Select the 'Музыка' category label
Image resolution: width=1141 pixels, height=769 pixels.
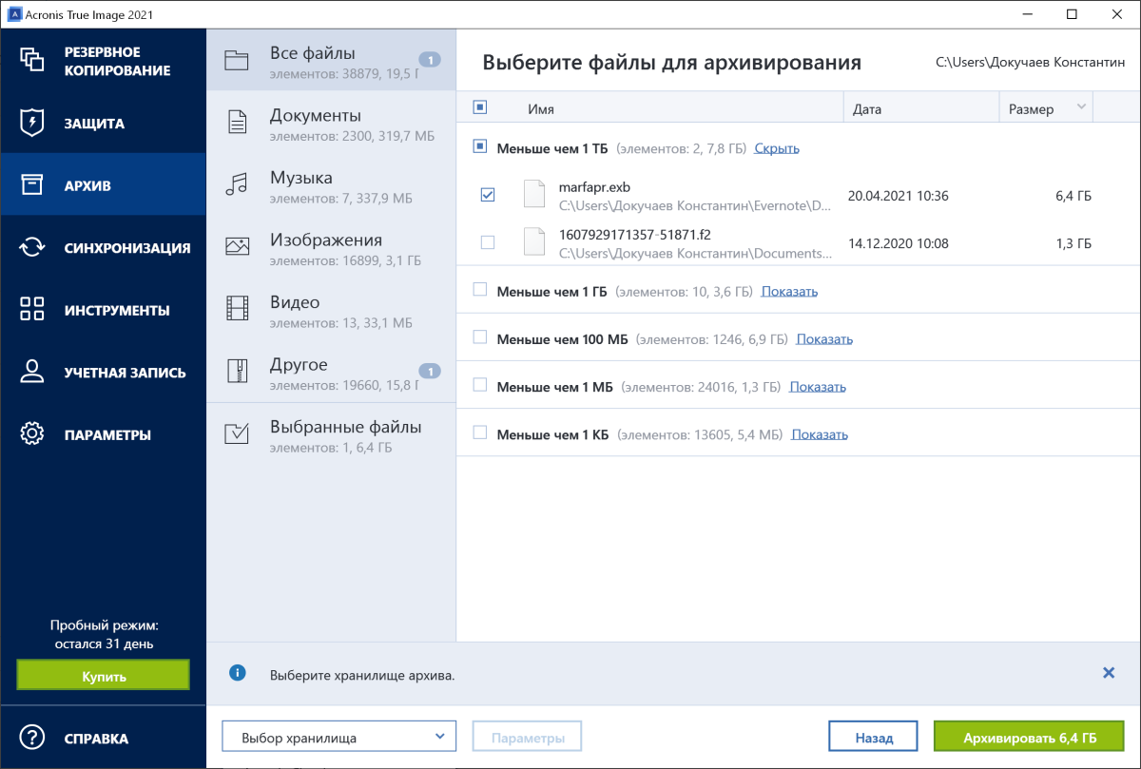coord(300,177)
